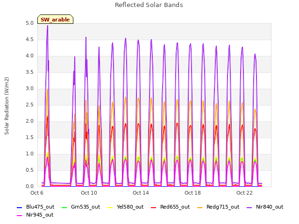Click the 0.5 y-axis tick label
The width and height of the screenshot is (299, 224).
click(29, 170)
